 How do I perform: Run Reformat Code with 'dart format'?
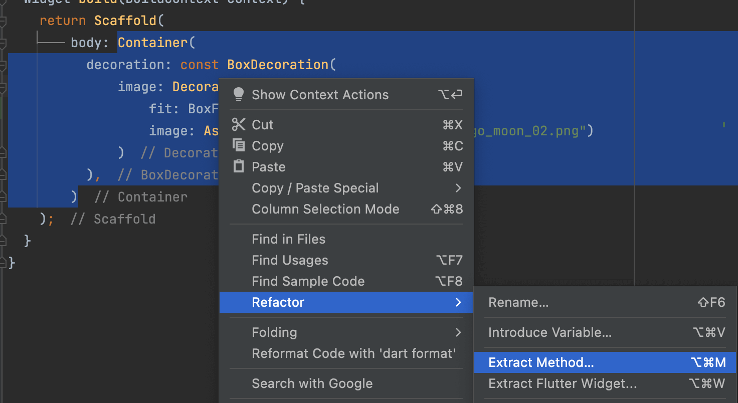pos(353,353)
